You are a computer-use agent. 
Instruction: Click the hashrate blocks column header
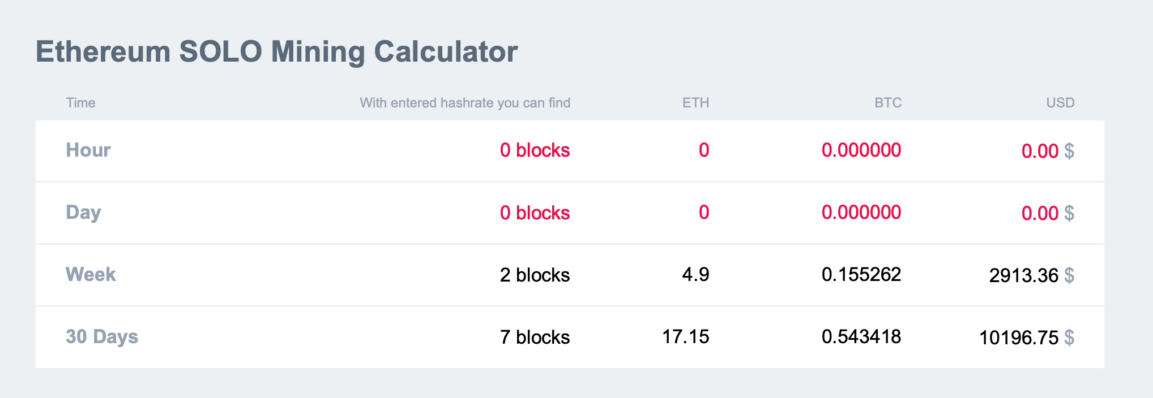465,103
